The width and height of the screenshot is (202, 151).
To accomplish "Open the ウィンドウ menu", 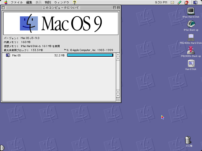I will tap(62, 2).
